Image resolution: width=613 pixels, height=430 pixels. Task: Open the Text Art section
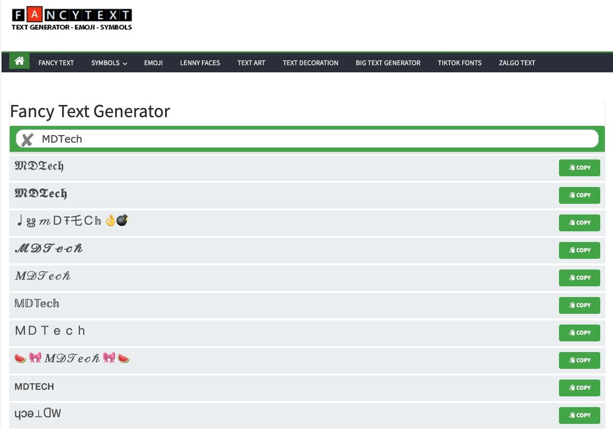point(251,63)
